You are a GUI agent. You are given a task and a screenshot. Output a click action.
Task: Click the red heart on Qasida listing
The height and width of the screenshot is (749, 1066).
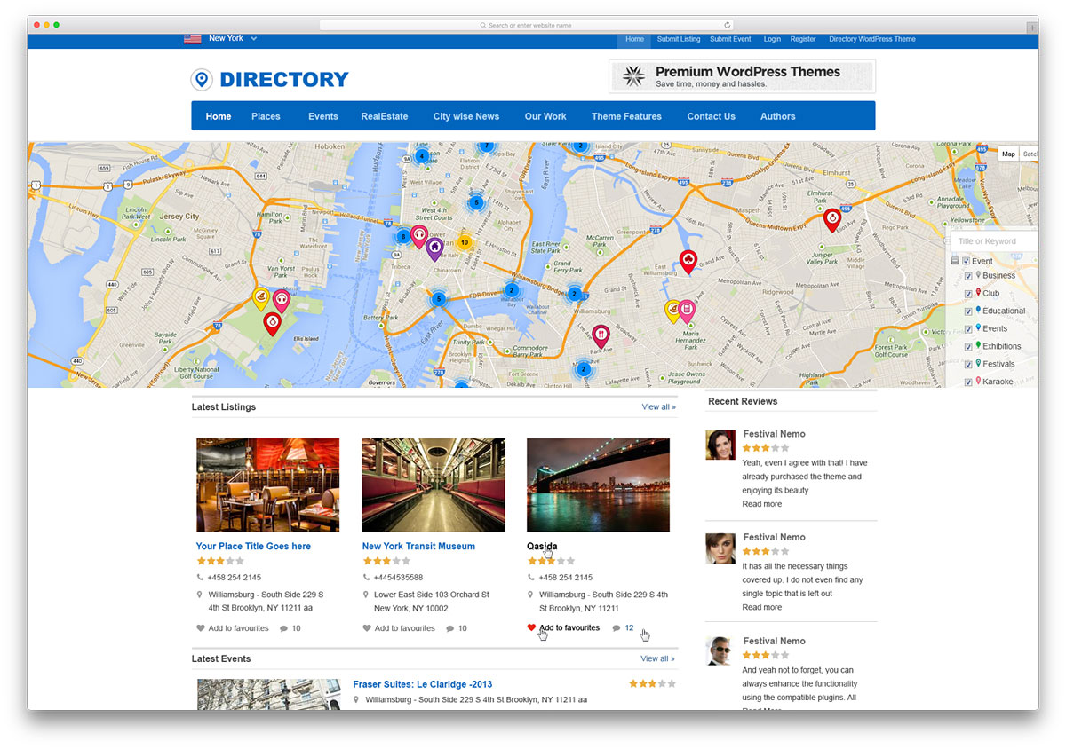tap(531, 627)
